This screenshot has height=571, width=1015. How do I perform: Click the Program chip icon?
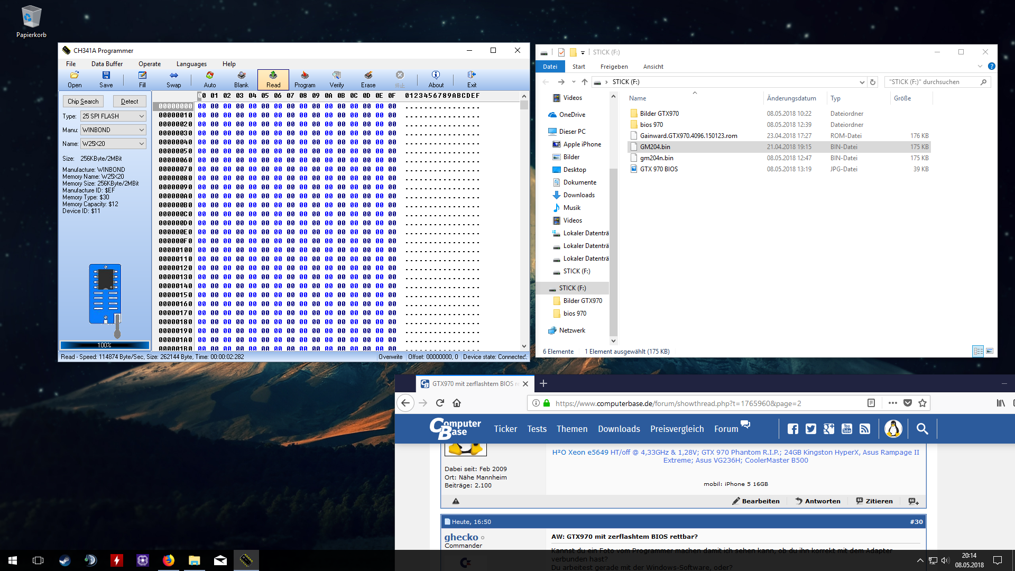click(304, 79)
